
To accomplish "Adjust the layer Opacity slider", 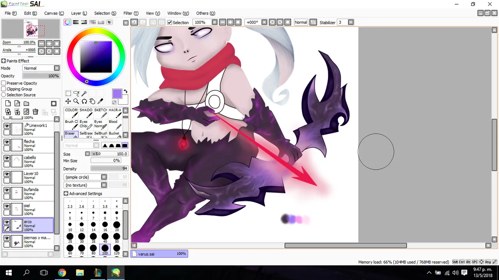I will pyautogui.click(x=41, y=76).
